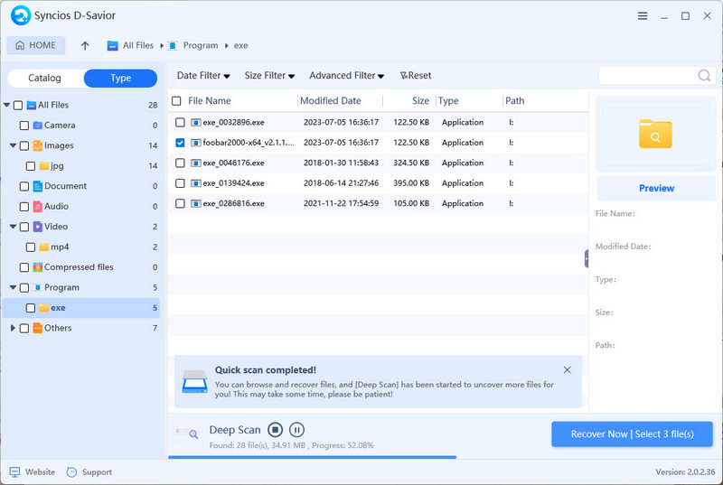723x485 pixels.
Task: Collapse the All Files tree node
Action: [7, 105]
